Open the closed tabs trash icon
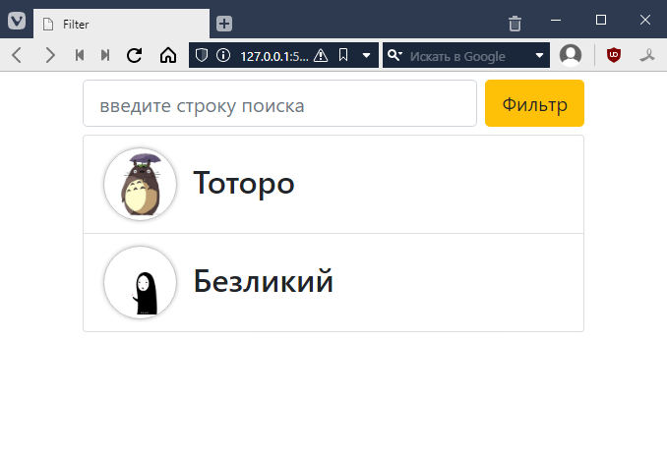Screen dimensions: 667x456 pyautogui.click(x=515, y=24)
